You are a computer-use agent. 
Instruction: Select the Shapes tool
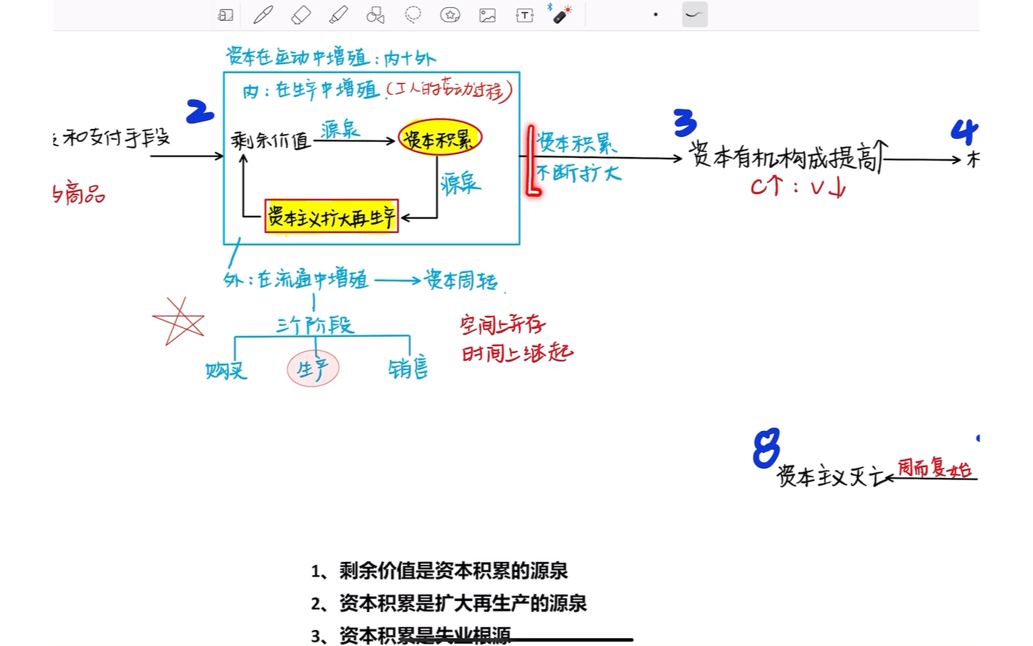coord(375,14)
